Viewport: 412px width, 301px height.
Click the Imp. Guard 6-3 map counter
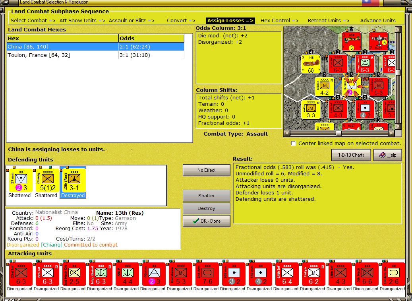tap(365, 64)
